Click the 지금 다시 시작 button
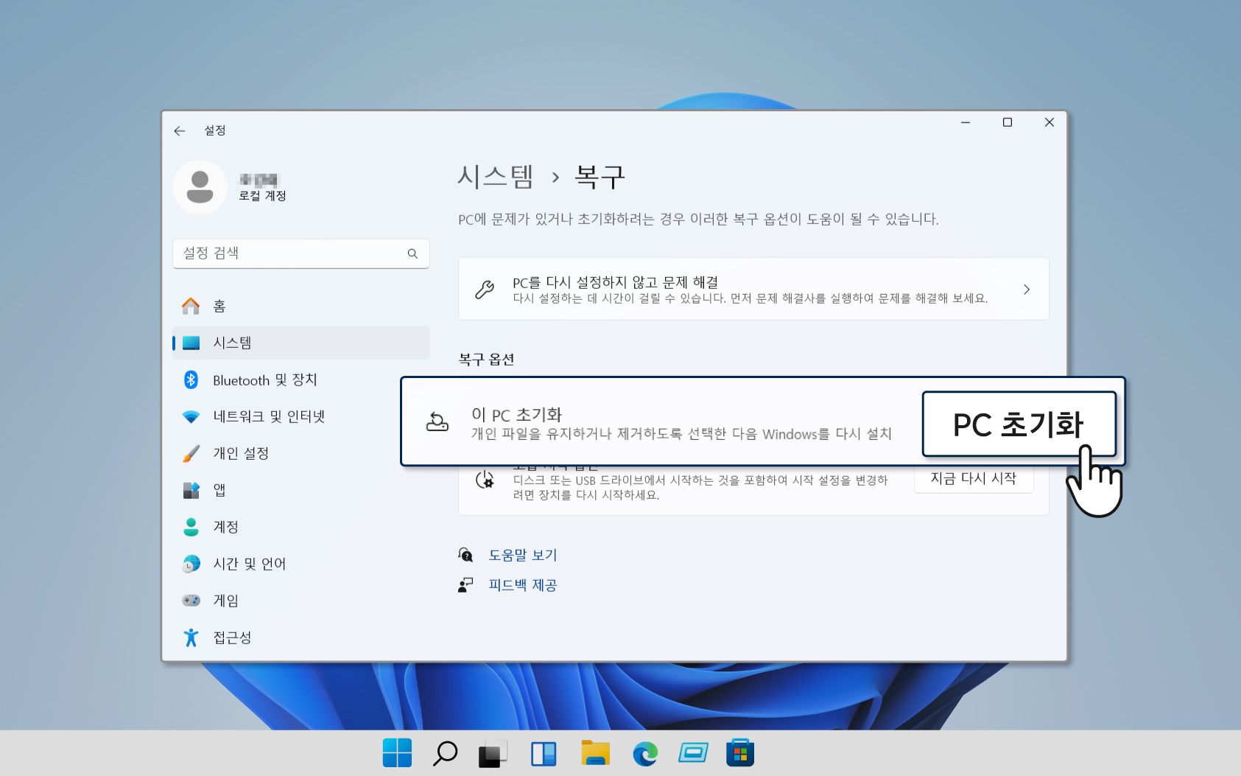Viewport: 1241px width, 776px height. pos(973,479)
